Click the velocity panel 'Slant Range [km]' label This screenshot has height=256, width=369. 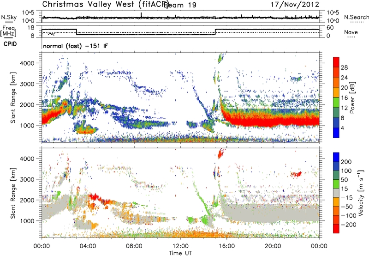(13, 193)
